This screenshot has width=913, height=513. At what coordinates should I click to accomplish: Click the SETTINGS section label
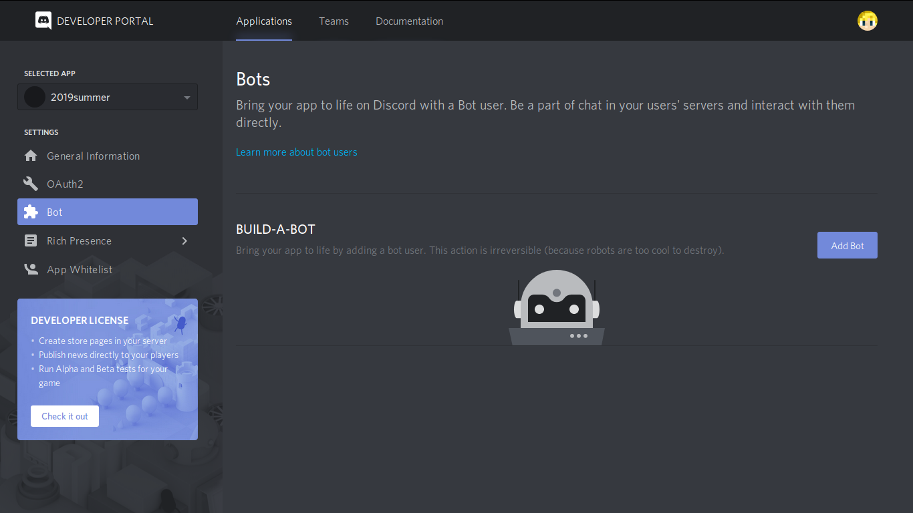pyautogui.click(x=41, y=132)
